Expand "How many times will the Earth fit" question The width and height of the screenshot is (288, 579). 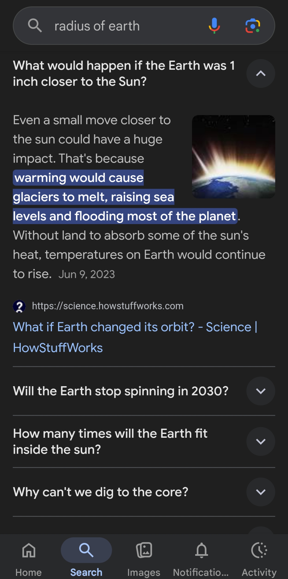[261, 441]
